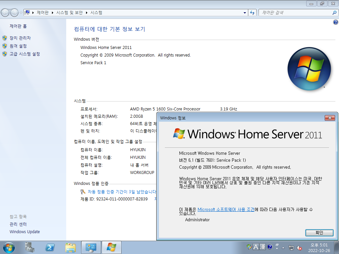Click the Show desktop strip
Viewport: 339px width, 254px height.
337,247
